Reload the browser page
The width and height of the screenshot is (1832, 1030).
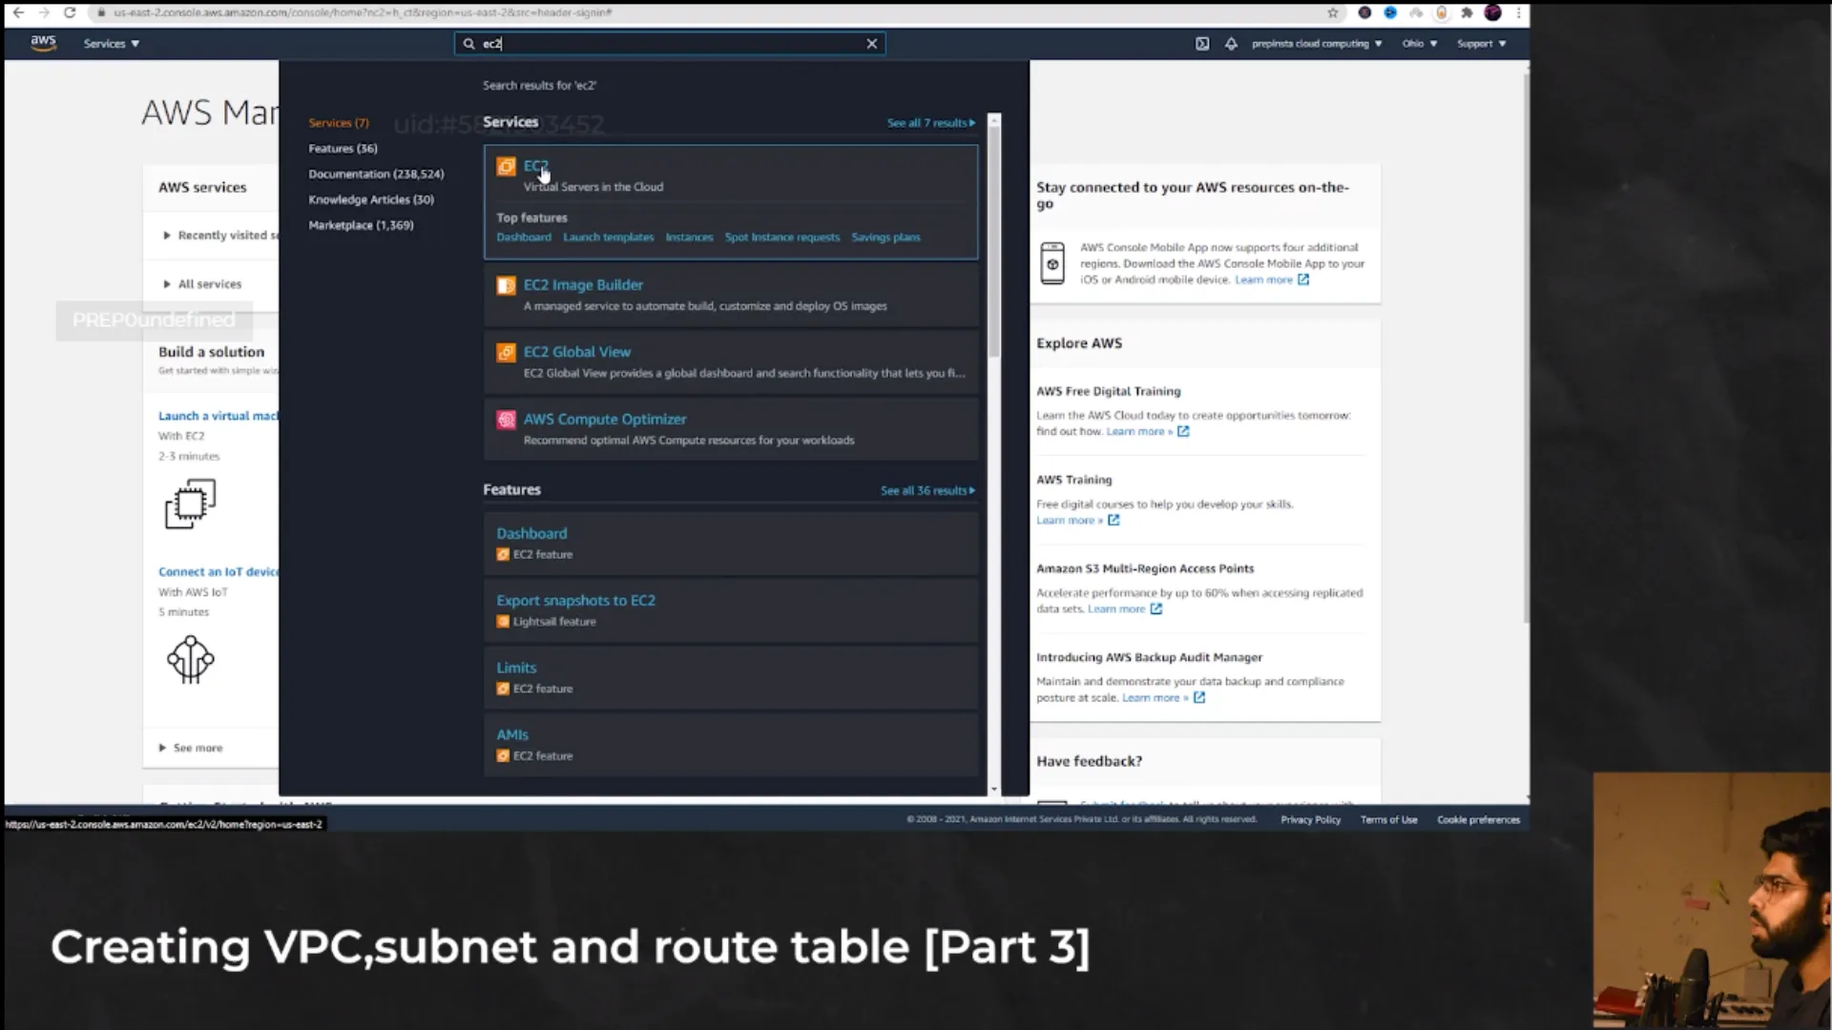coord(70,12)
